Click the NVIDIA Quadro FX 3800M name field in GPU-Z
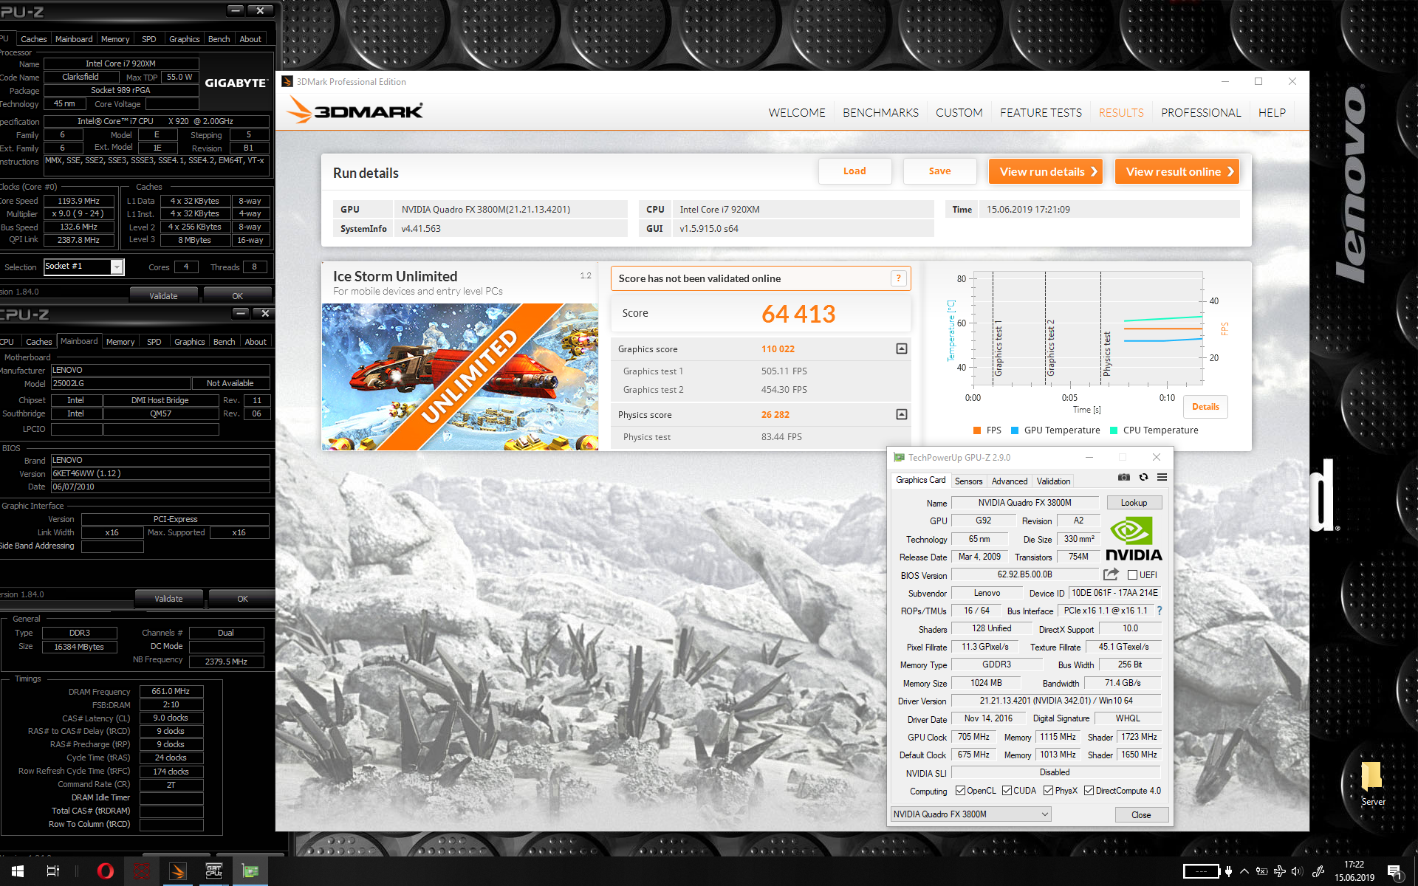1418x886 pixels. point(1025,503)
